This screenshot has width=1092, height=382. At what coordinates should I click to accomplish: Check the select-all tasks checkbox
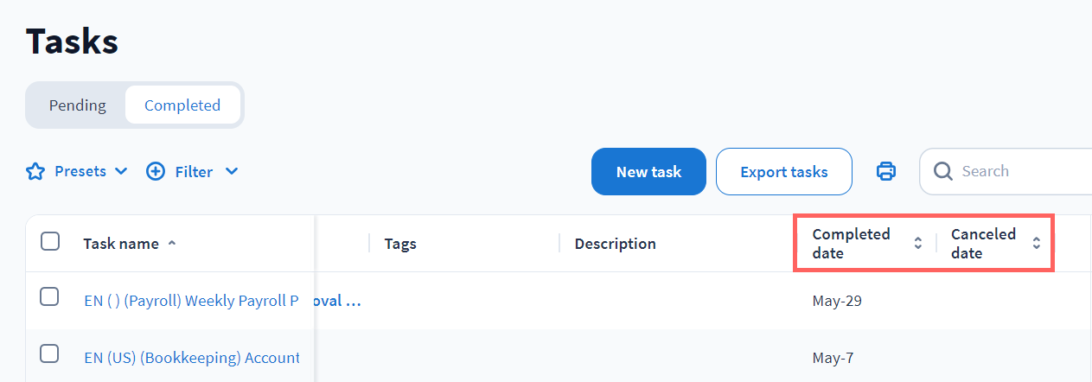pyautogui.click(x=50, y=242)
